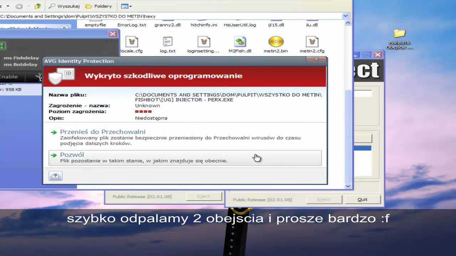The image size is (456, 256).
Task: Click Explorer scrollbar up arrow
Action: pyautogui.click(x=348, y=22)
